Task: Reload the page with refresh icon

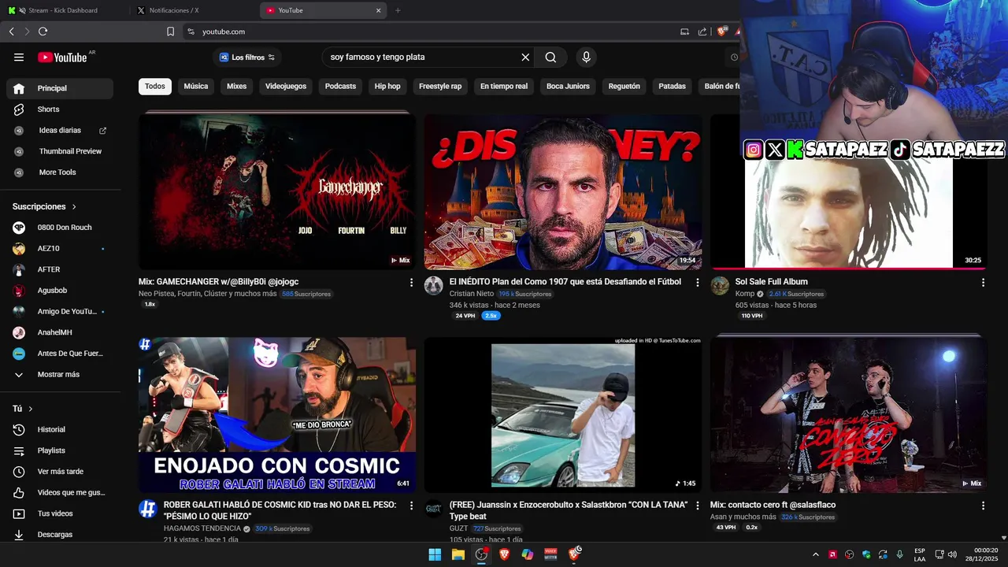Action: [x=43, y=31]
